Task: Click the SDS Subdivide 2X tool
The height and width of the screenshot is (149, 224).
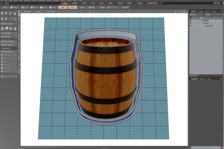Action: [8, 52]
